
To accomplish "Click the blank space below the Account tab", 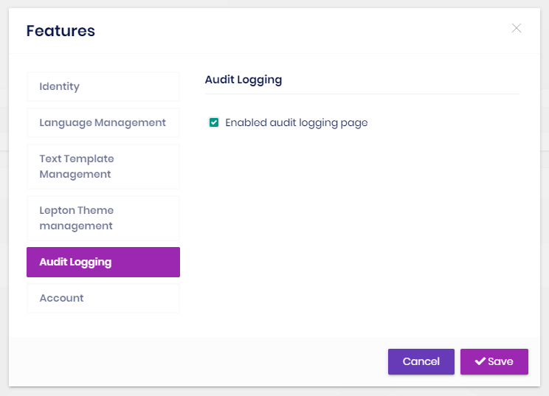I will pos(103,325).
